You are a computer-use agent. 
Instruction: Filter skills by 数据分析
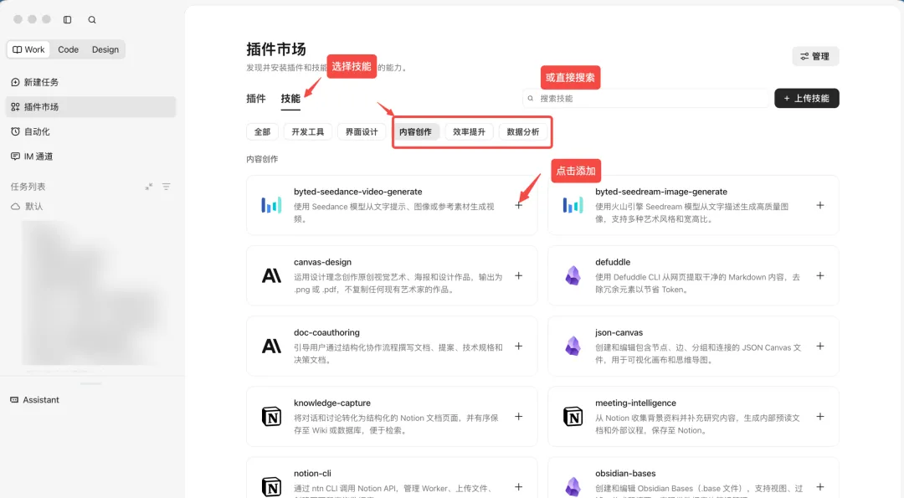[x=523, y=132]
